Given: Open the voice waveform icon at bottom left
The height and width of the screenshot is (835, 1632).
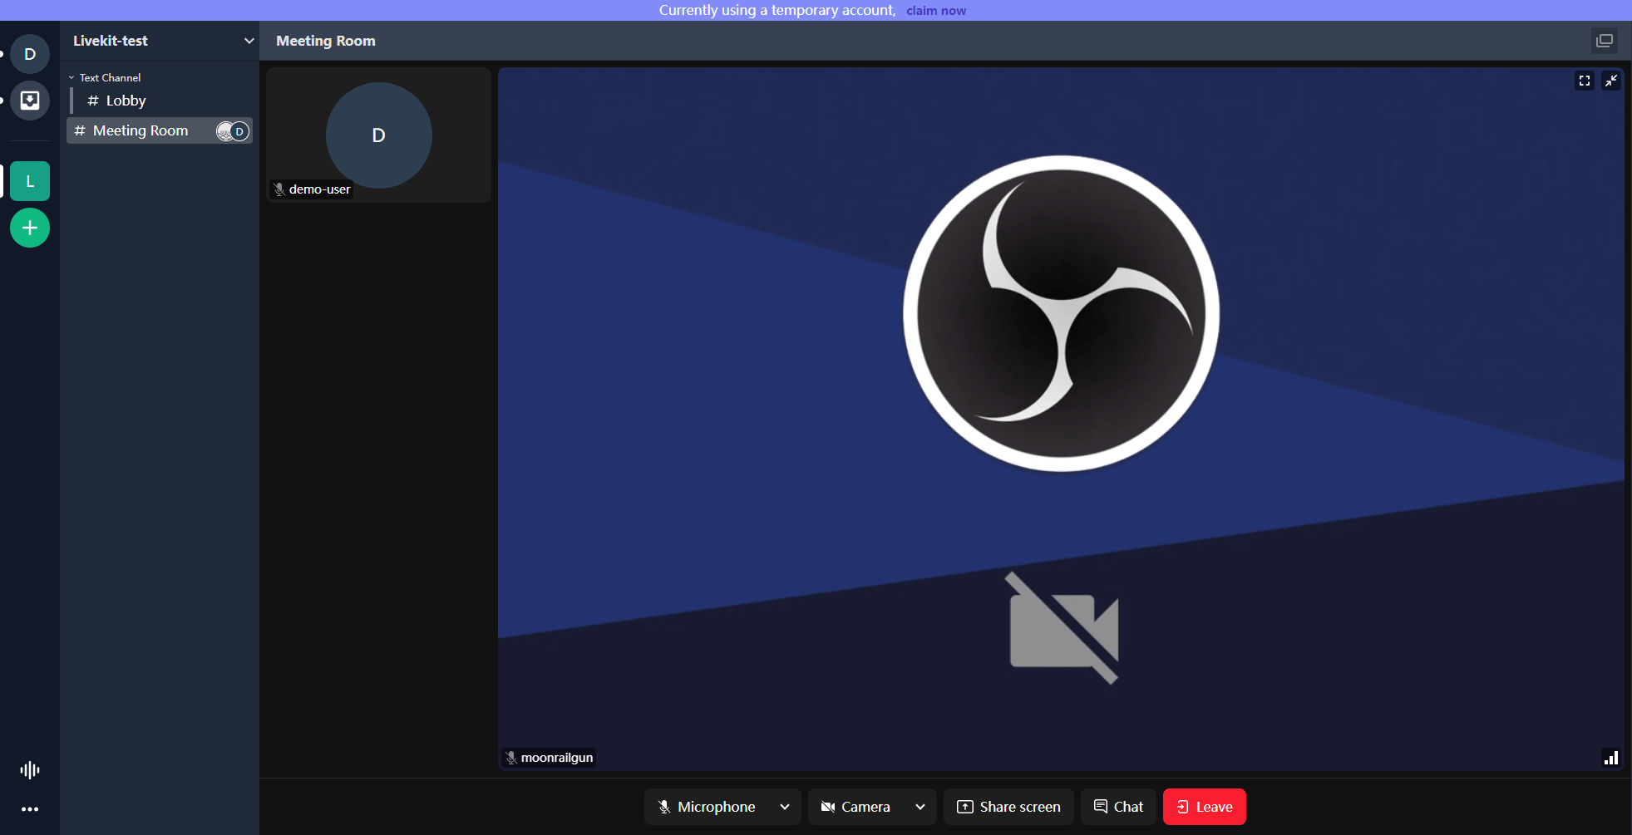Looking at the screenshot, I should click(x=30, y=770).
